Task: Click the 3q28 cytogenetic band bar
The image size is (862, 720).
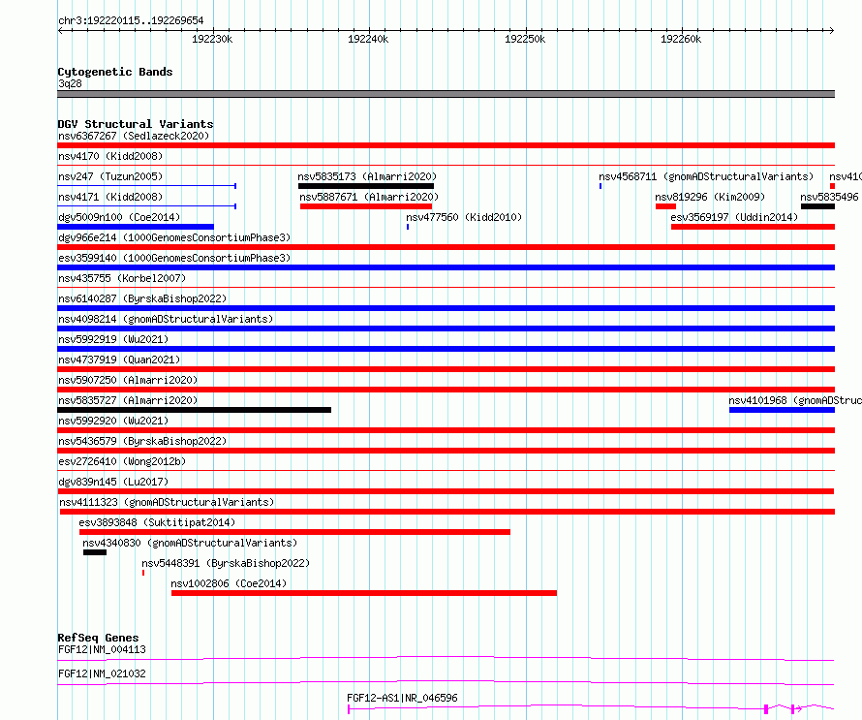Action: coord(446,94)
